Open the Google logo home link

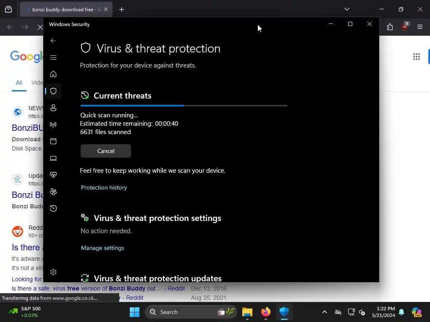coord(26,57)
